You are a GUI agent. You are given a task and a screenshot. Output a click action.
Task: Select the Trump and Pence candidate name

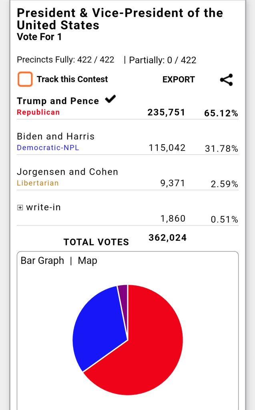[x=58, y=101]
